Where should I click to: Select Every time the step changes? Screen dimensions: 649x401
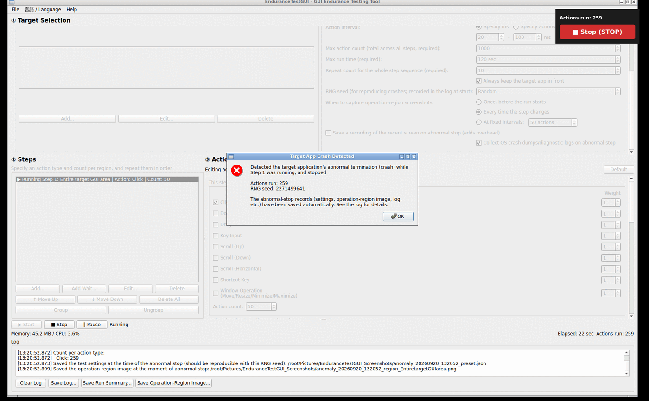513,112
